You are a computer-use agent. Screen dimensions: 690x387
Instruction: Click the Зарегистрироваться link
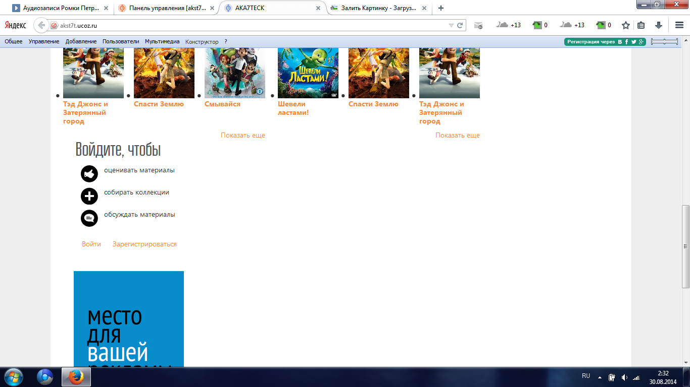tap(144, 244)
